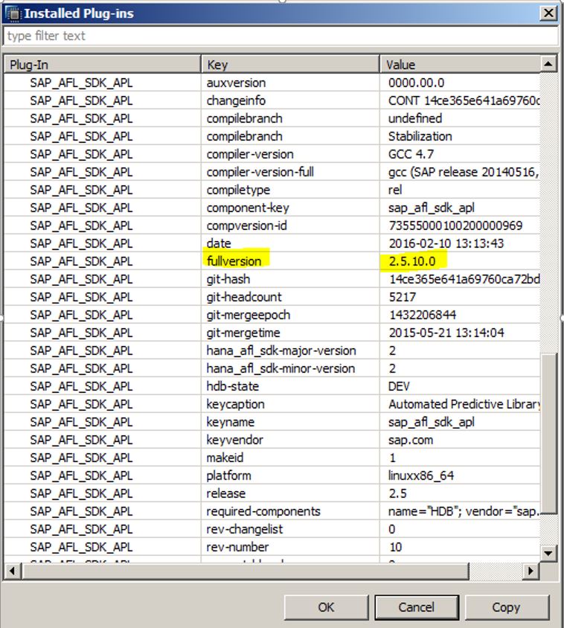Sort by the Key column header

tap(290, 65)
